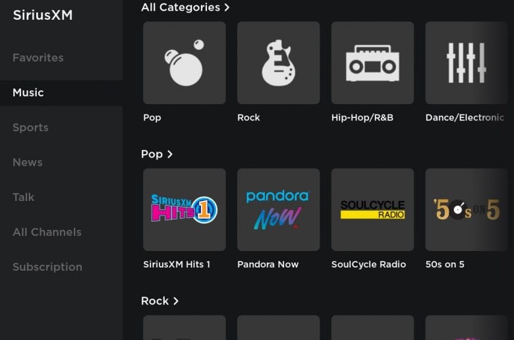The width and height of the screenshot is (514, 340).
Task: Go to Favorites in the sidebar
Action: point(38,58)
